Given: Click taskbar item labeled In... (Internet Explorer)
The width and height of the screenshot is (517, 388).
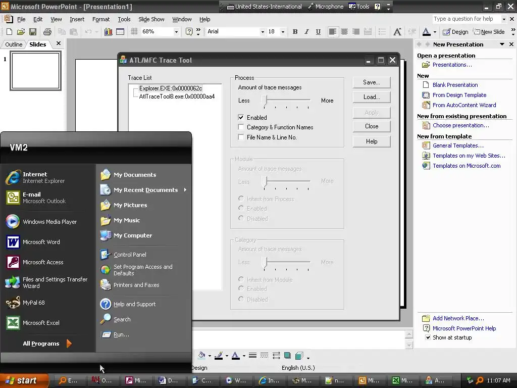Looking at the screenshot, I should (x=270, y=380).
